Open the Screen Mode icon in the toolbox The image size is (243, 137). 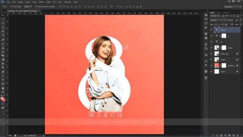[3, 108]
